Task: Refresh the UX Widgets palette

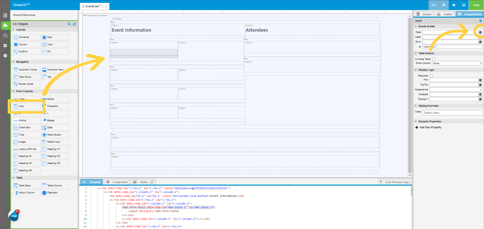Action: [74, 24]
